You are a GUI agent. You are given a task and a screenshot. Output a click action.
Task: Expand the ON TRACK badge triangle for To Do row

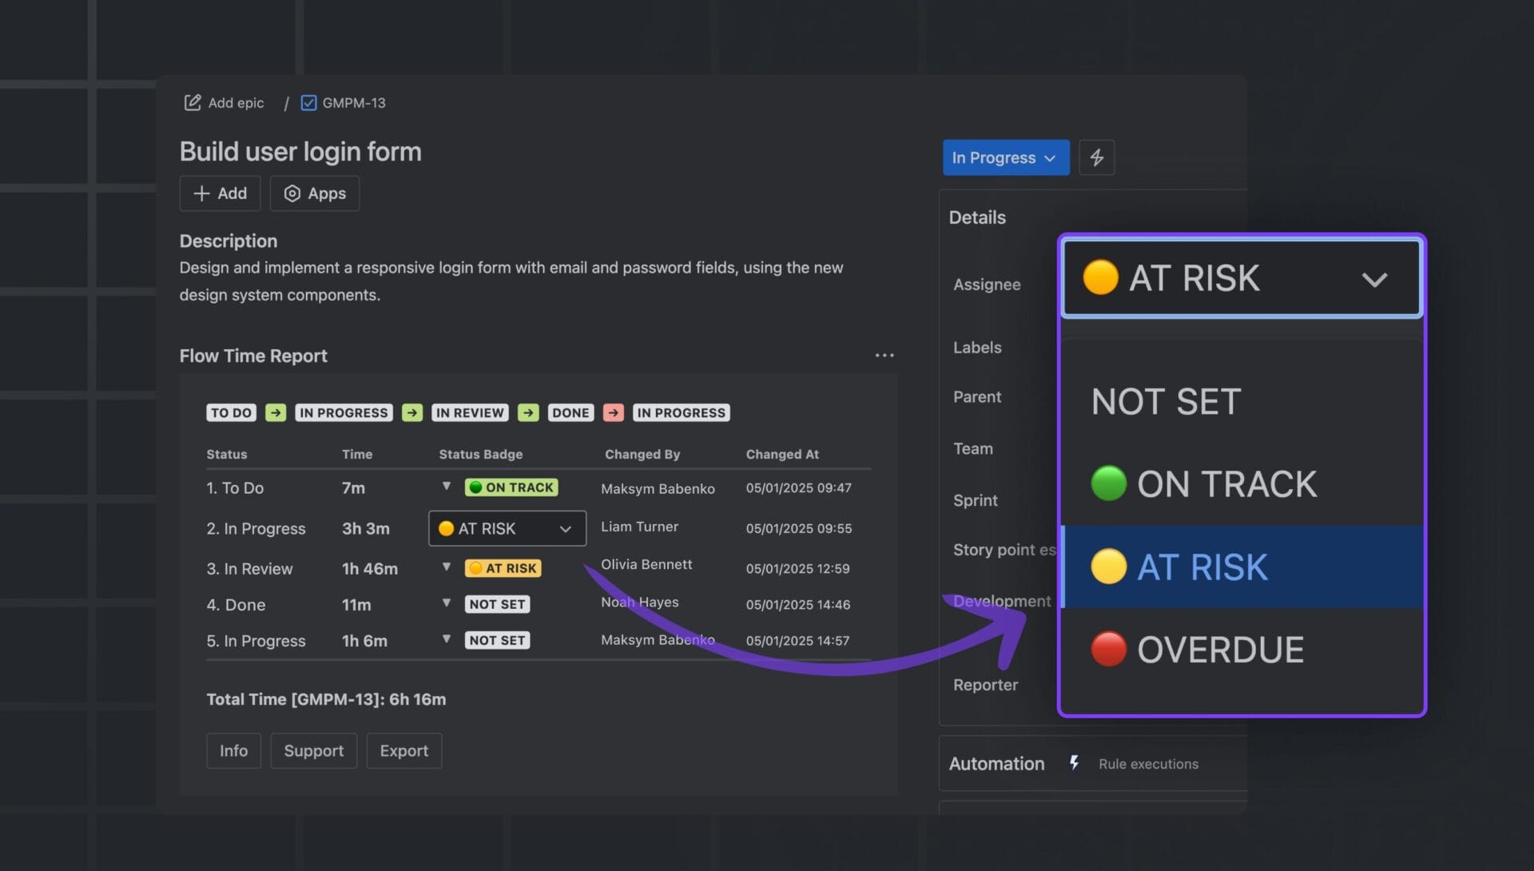tap(447, 487)
